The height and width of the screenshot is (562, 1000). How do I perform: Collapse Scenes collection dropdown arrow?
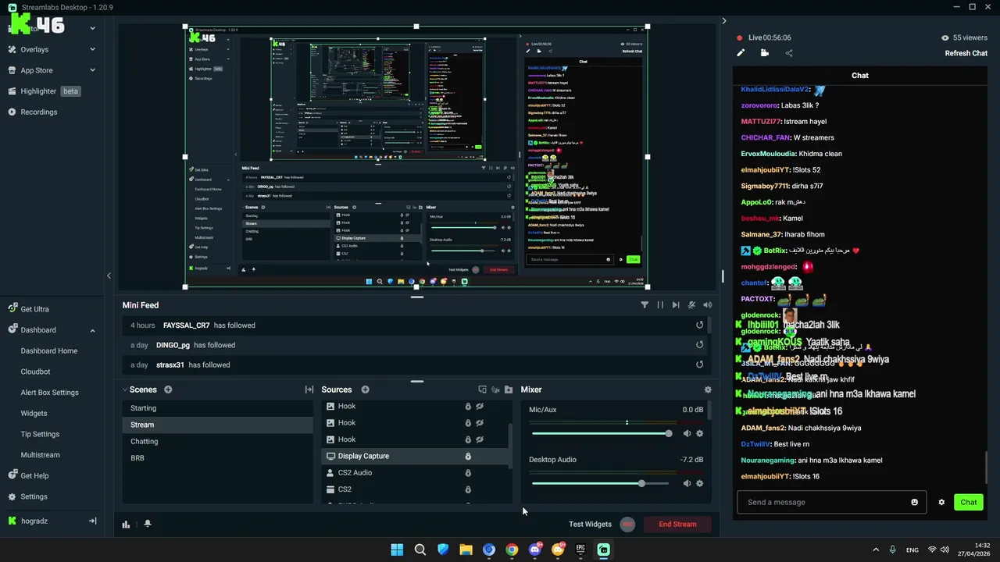click(124, 389)
